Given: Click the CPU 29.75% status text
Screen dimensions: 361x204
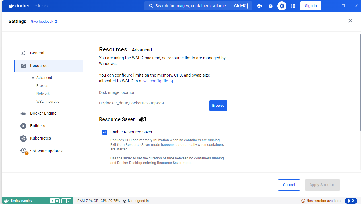Looking at the screenshot, I should 110,201.
